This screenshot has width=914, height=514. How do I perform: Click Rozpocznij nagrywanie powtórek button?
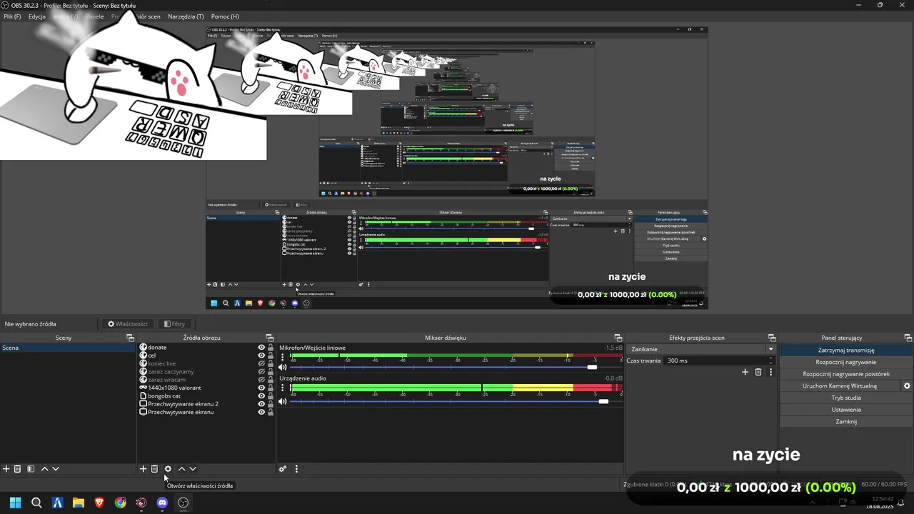click(845, 374)
